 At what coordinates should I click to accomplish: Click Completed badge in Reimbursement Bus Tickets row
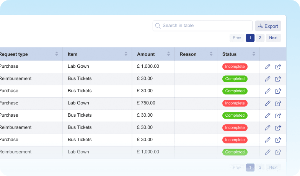pyautogui.click(x=235, y=79)
